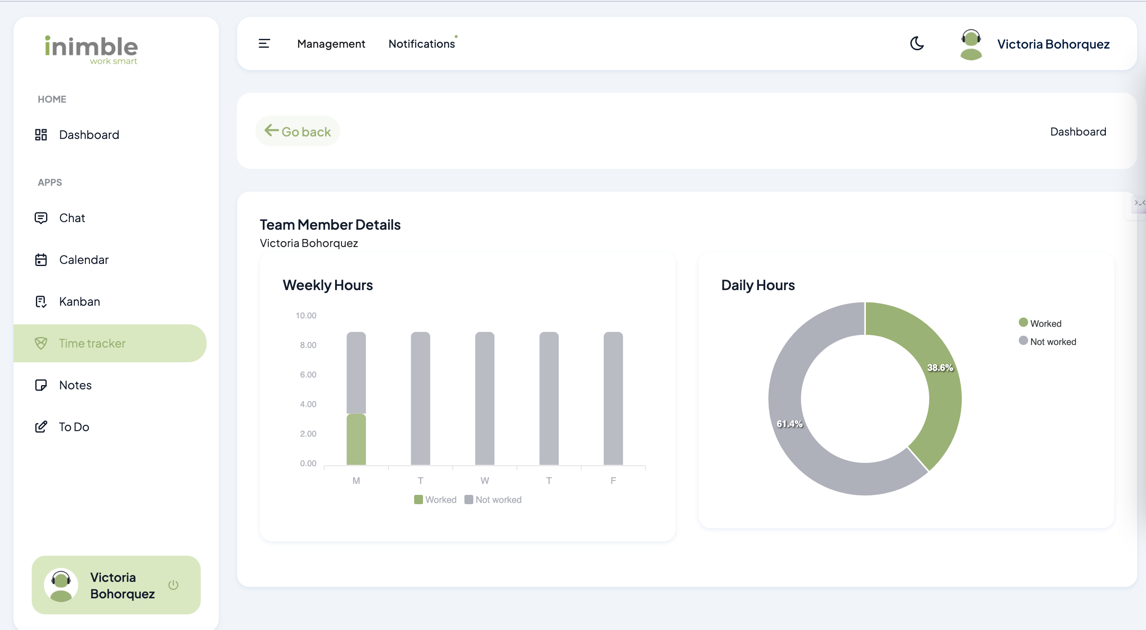This screenshot has height=630, width=1146.
Task: Click the Dashboard breadcrumb link
Action: click(1078, 132)
